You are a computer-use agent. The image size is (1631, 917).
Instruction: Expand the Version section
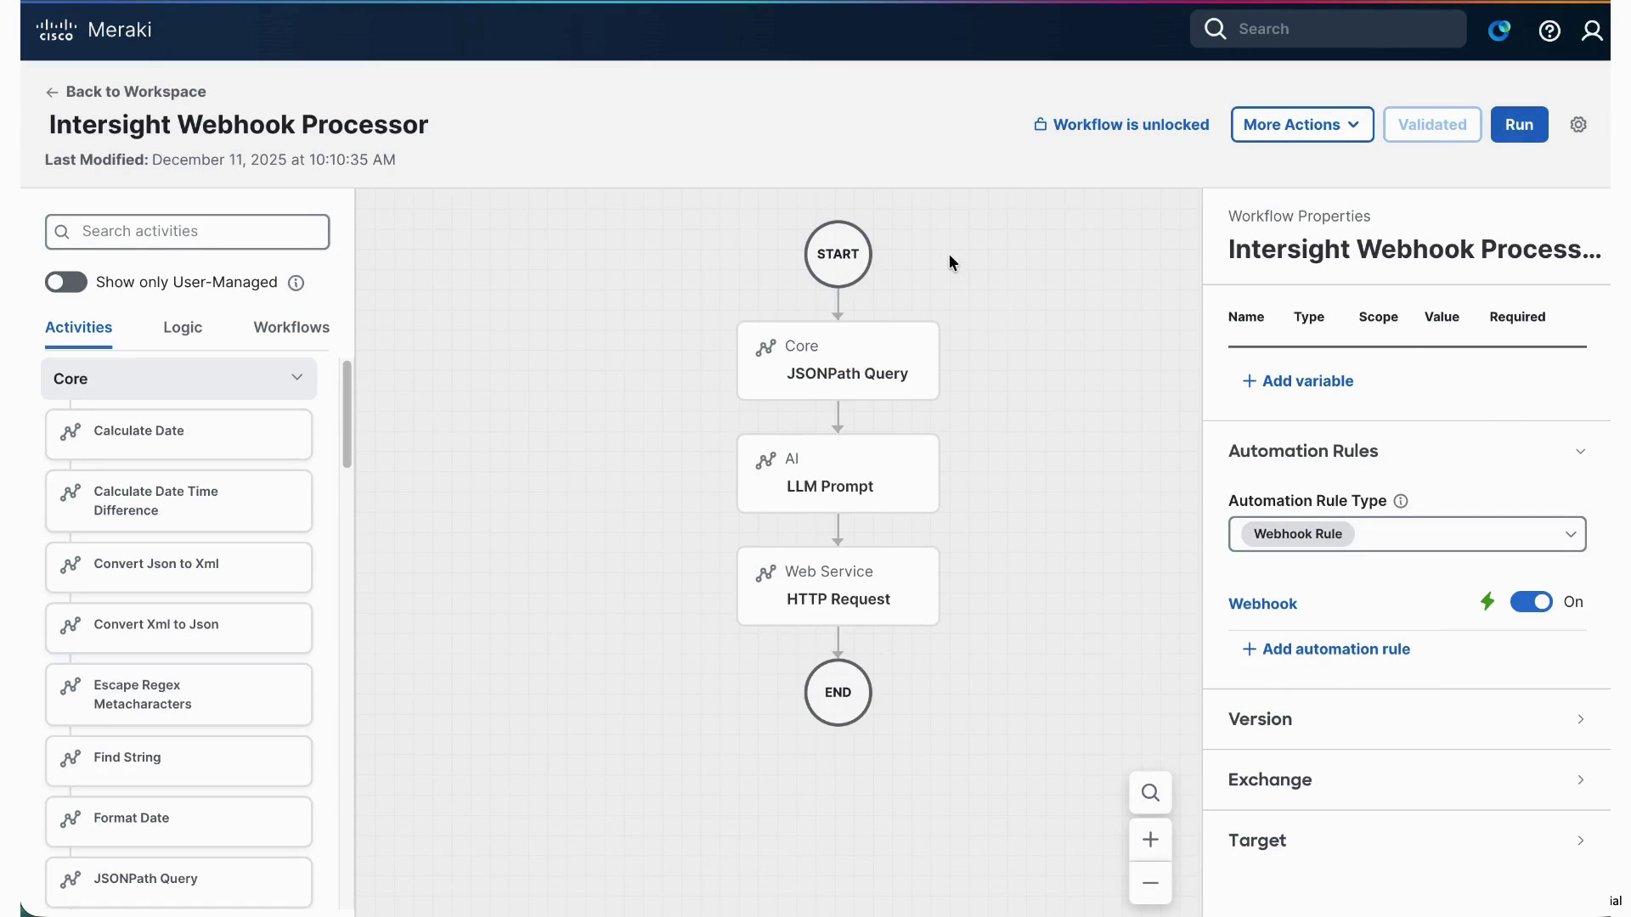pos(1407,719)
